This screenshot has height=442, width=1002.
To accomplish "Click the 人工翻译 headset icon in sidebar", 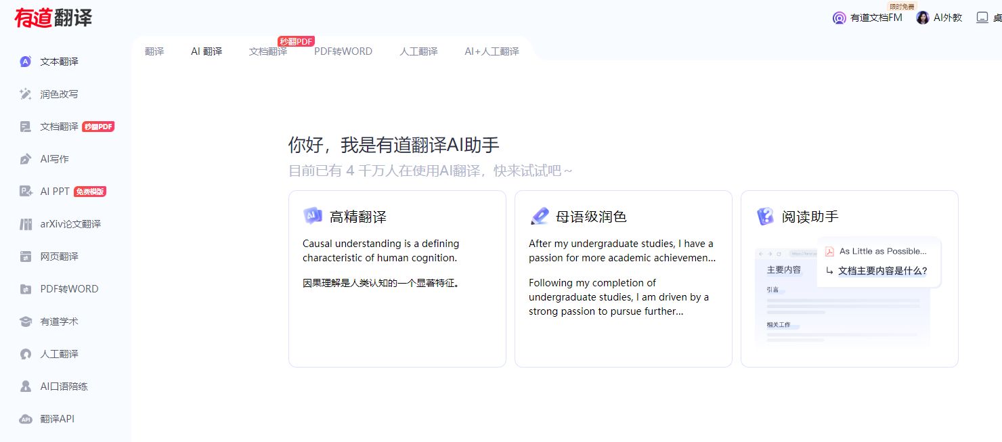I will (x=26, y=354).
